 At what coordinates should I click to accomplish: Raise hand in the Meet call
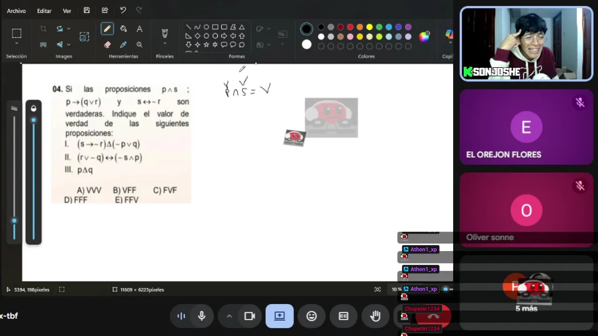(375, 316)
